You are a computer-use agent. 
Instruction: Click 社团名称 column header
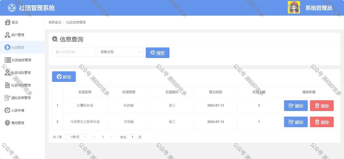[x=85, y=92]
